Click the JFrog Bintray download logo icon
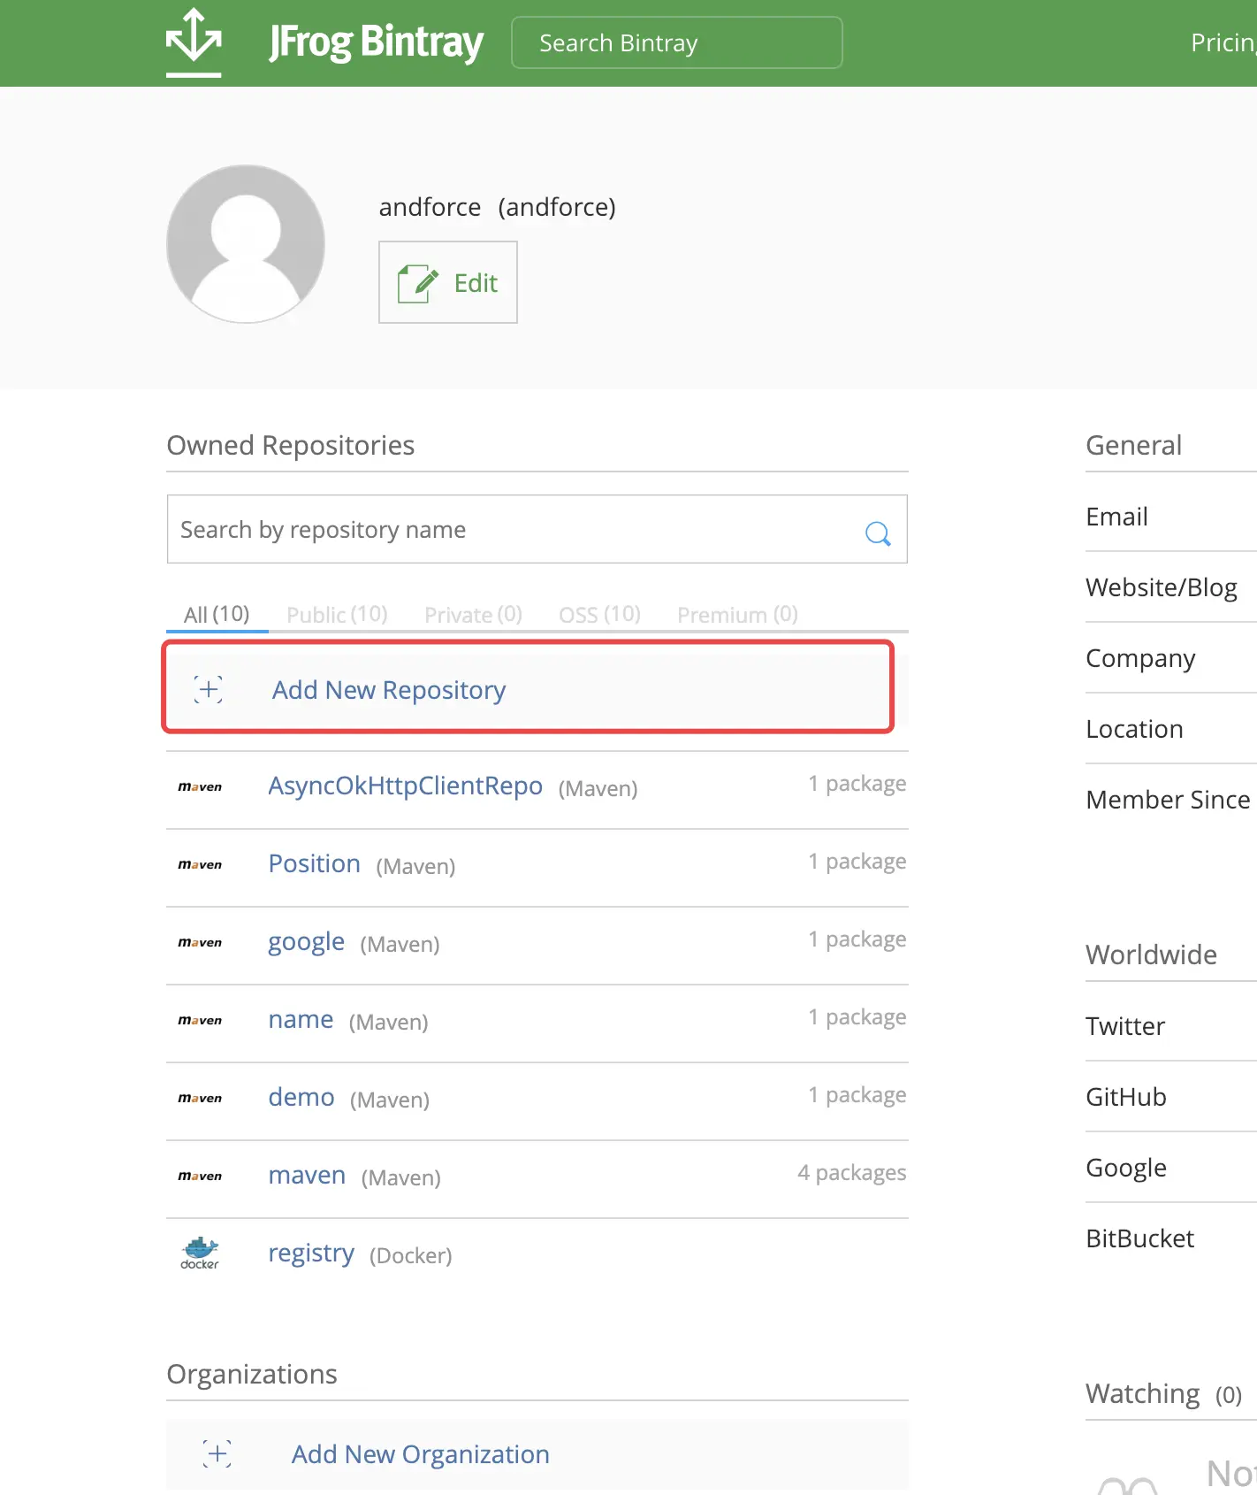Image resolution: width=1257 pixels, height=1495 pixels. 194,42
